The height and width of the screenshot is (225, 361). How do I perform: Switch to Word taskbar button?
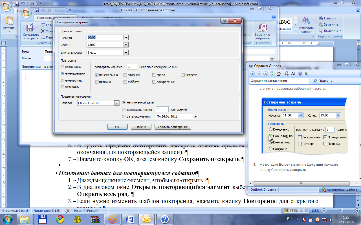coord(130,219)
